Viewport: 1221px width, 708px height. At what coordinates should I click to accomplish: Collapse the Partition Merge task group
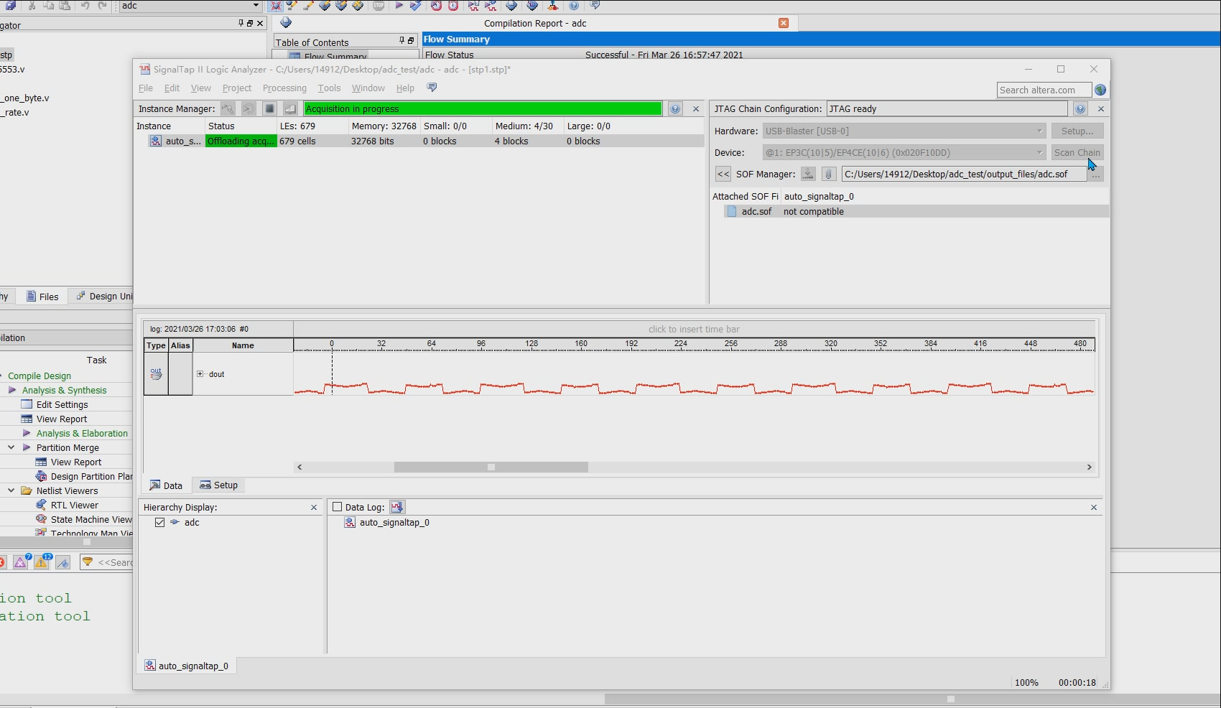pos(11,447)
